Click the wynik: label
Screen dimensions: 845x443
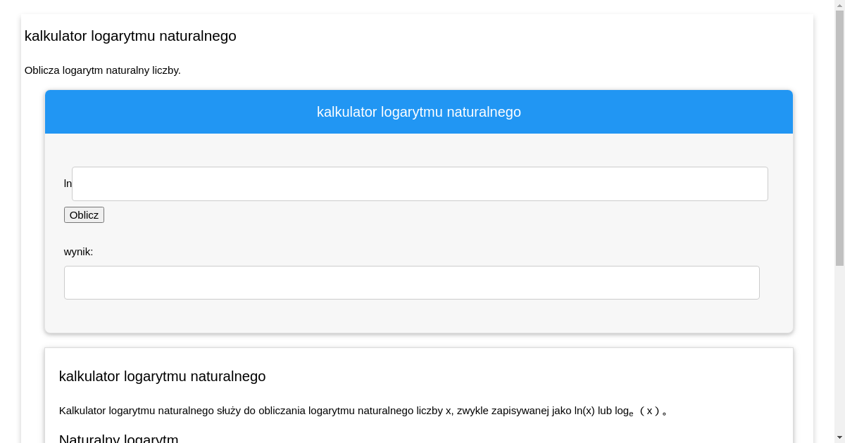[x=78, y=252]
